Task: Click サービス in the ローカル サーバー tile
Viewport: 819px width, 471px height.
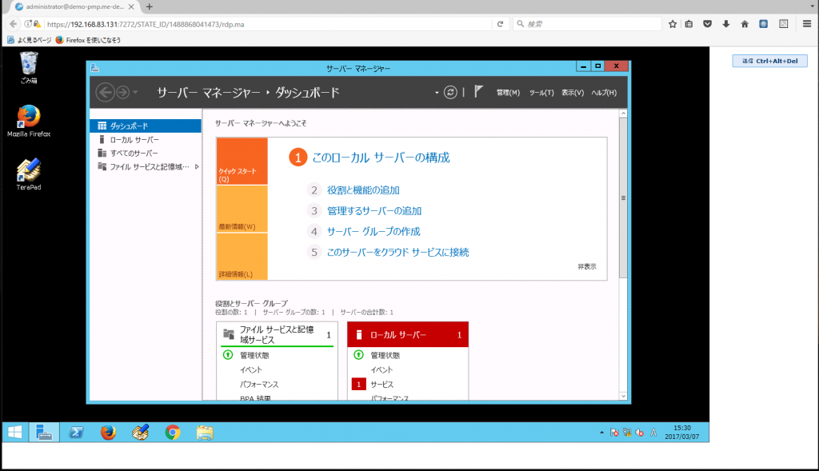Action: tap(382, 385)
